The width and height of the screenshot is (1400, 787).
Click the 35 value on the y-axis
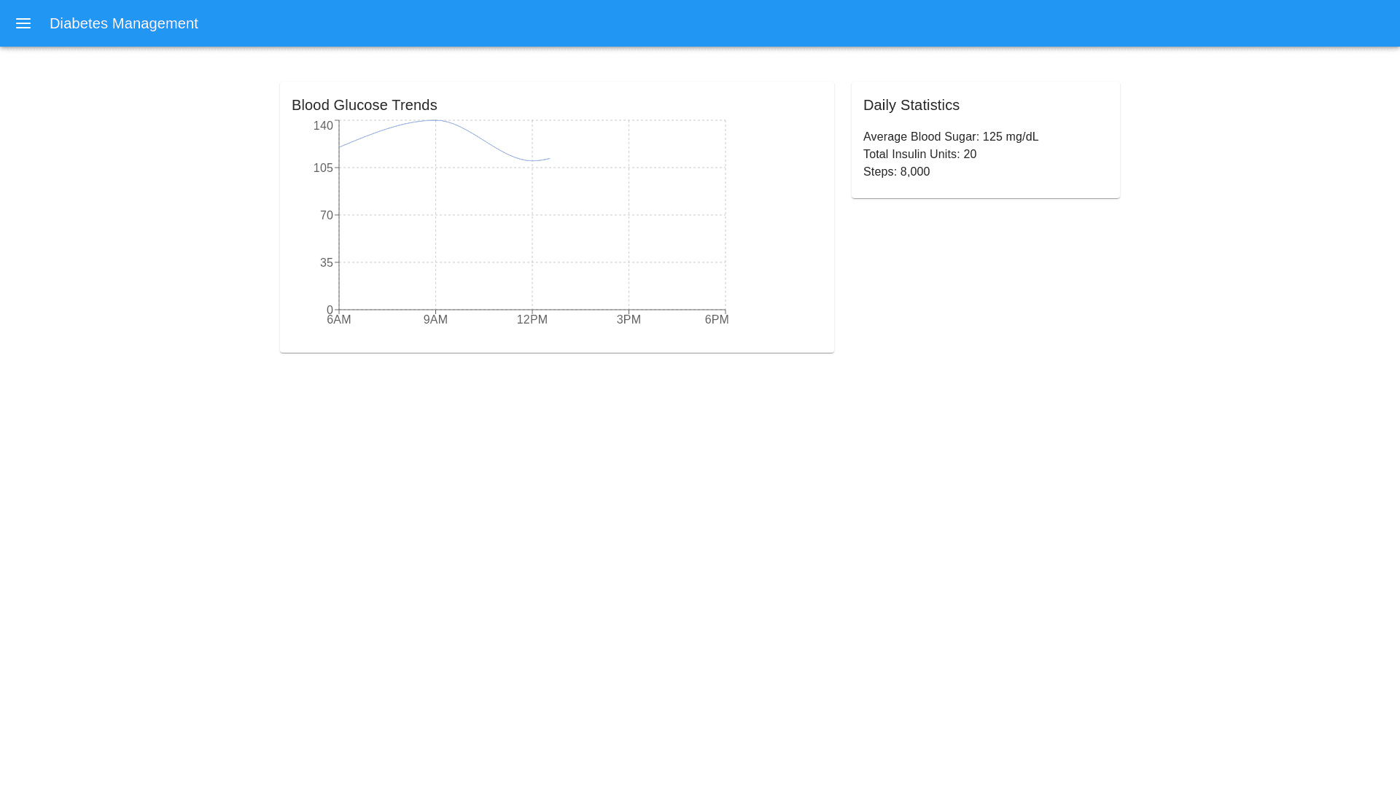(326, 263)
